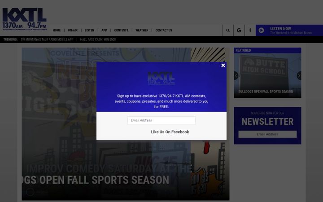Click the sidebar newsletter Email Address field
This screenshot has height=202, width=323.
[267, 134]
